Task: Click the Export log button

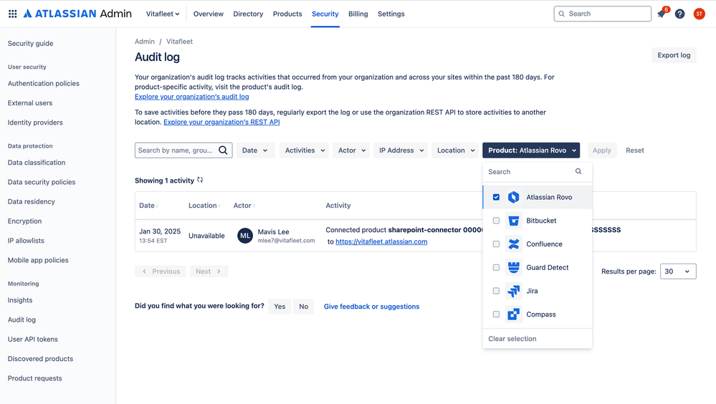Action: (674, 55)
